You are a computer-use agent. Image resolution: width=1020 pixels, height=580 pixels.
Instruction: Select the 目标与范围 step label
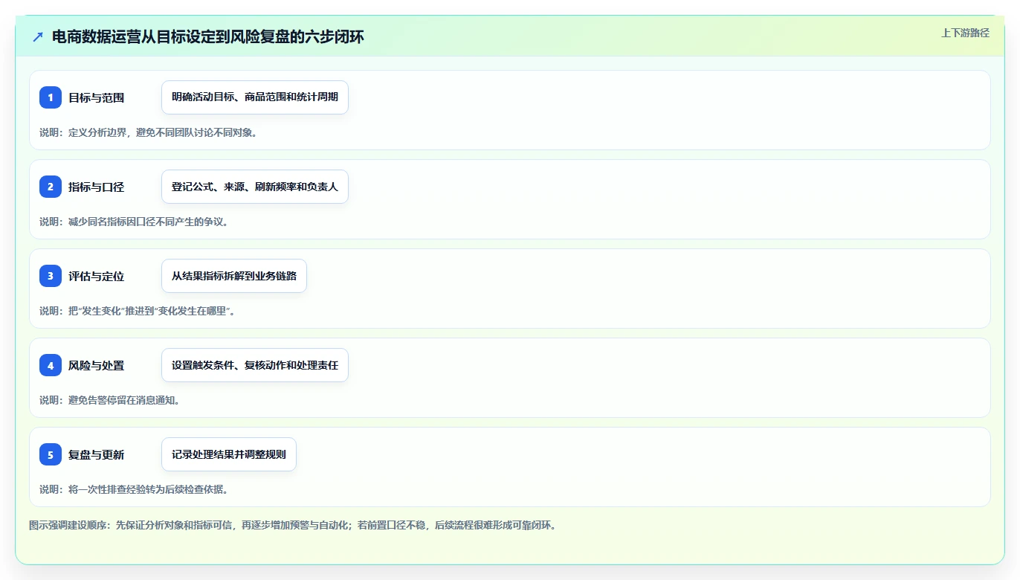pos(96,97)
